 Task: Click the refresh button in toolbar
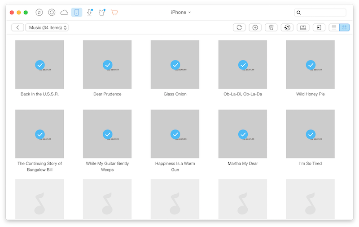tap(239, 27)
